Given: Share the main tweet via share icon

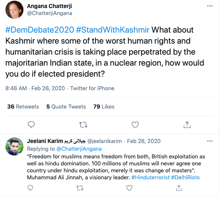Looking at the screenshot, I should [187, 125].
